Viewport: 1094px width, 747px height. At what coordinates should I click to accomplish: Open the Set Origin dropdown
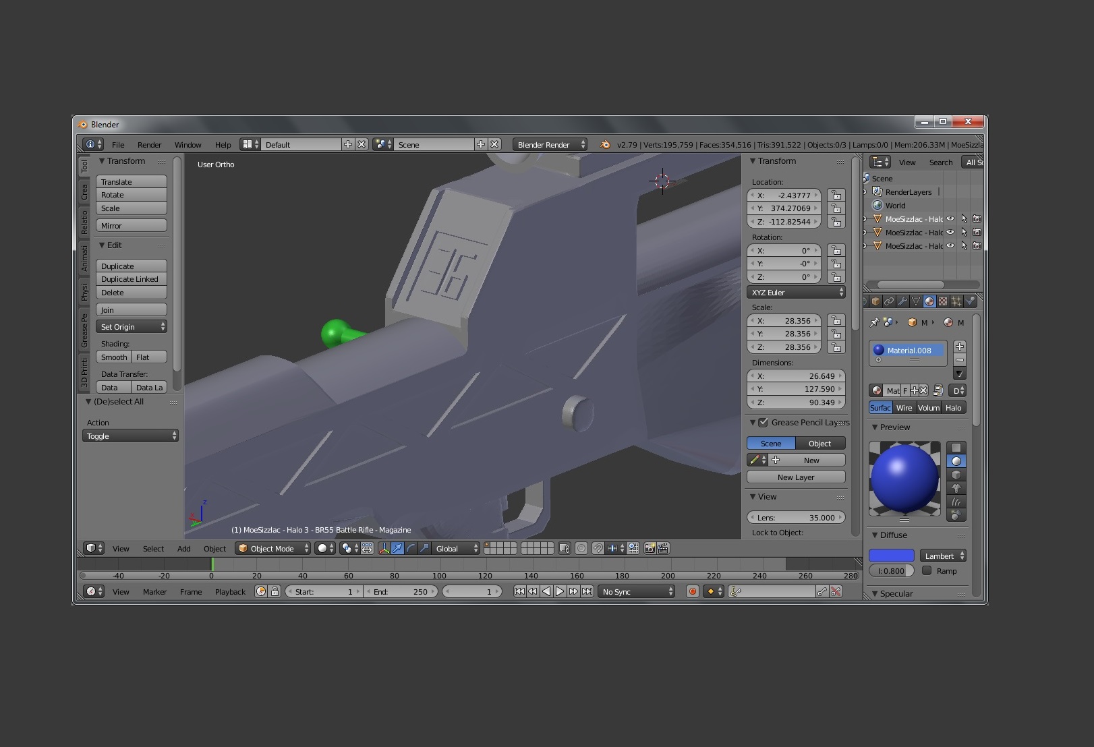click(x=131, y=327)
